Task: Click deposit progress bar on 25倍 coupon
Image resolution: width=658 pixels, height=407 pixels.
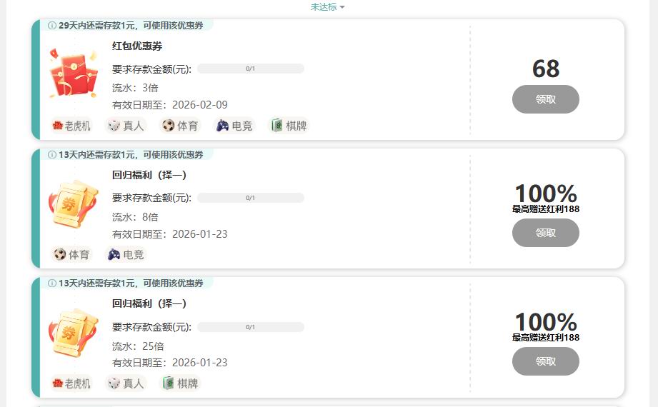Action: pyautogui.click(x=251, y=327)
